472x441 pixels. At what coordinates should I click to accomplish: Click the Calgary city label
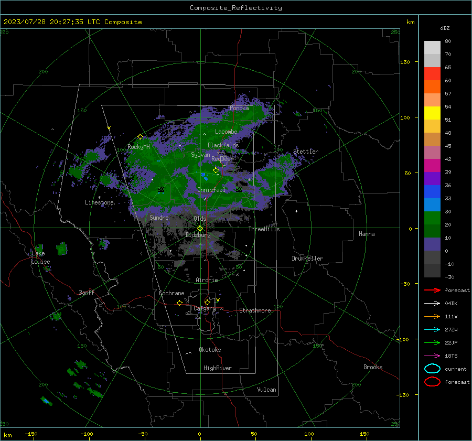coord(205,308)
